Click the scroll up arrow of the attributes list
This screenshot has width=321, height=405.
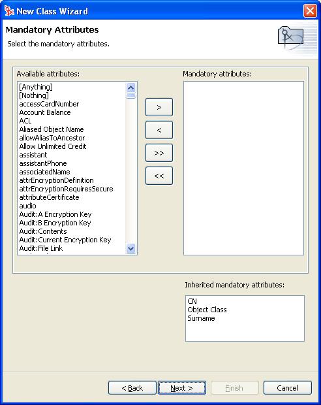[131, 88]
